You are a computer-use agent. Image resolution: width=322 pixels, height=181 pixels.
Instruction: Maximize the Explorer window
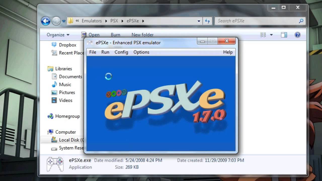(284, 8)
